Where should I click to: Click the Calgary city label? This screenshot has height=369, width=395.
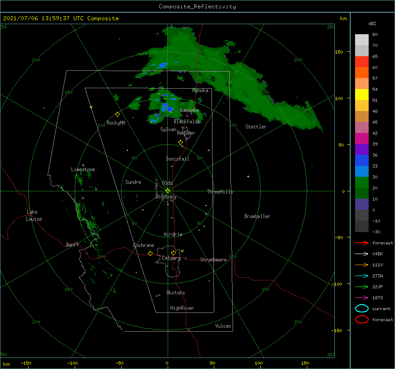coord(171,258)
